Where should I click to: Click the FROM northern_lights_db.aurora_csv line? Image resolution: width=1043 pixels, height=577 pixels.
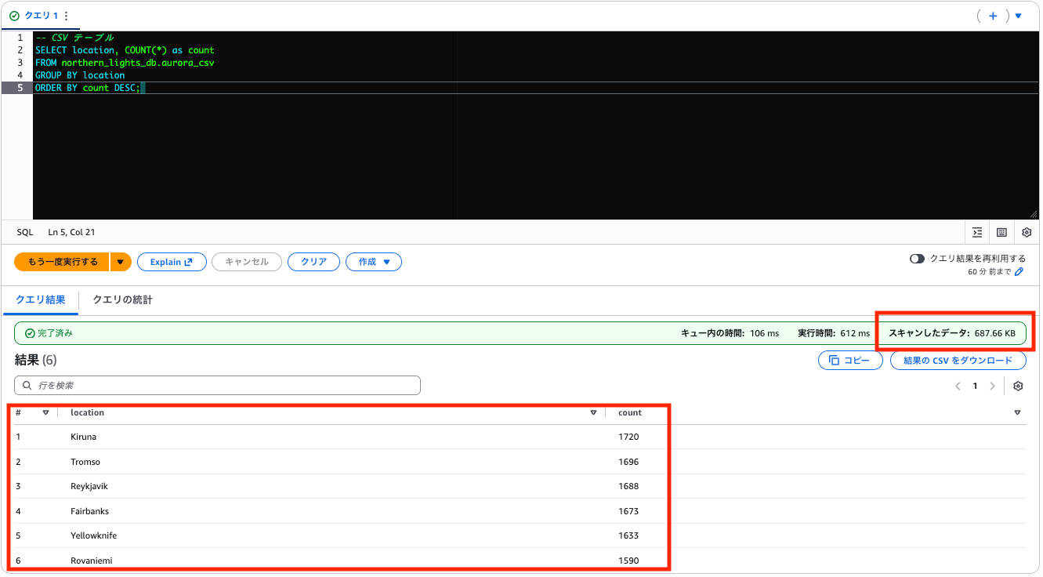click(125, 63)
